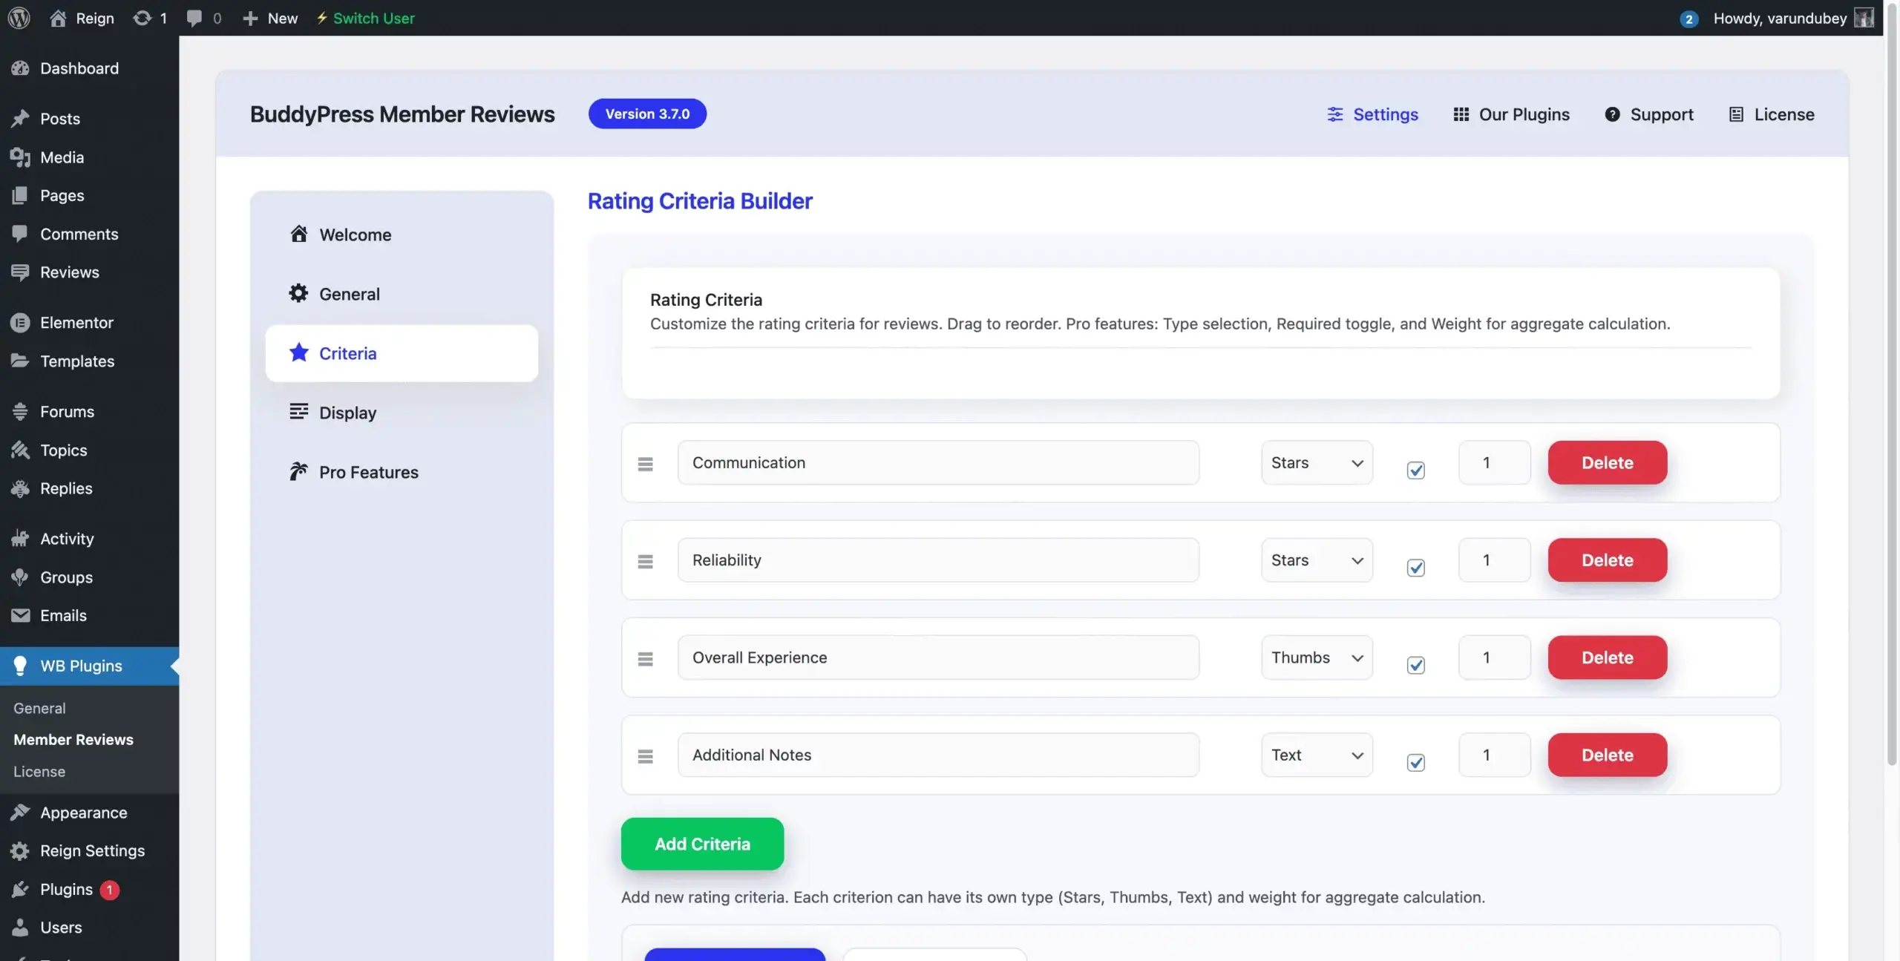Viewport: 1900px width, 961px height.
Task: Click the weight field for Additional Notes
Action: tap(1495, 755)
